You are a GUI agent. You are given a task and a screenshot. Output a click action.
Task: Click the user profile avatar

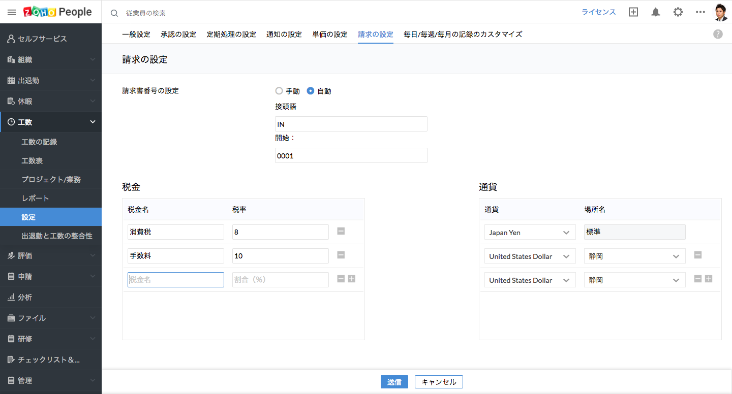[721, 12]
